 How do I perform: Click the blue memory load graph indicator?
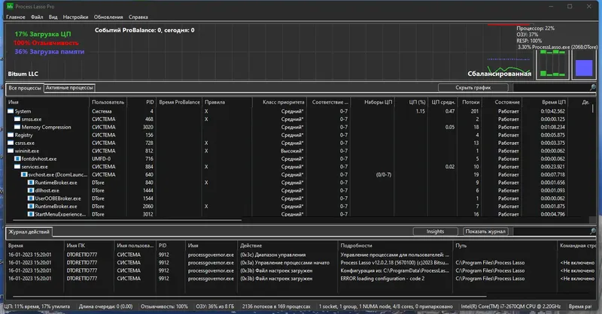584,68
